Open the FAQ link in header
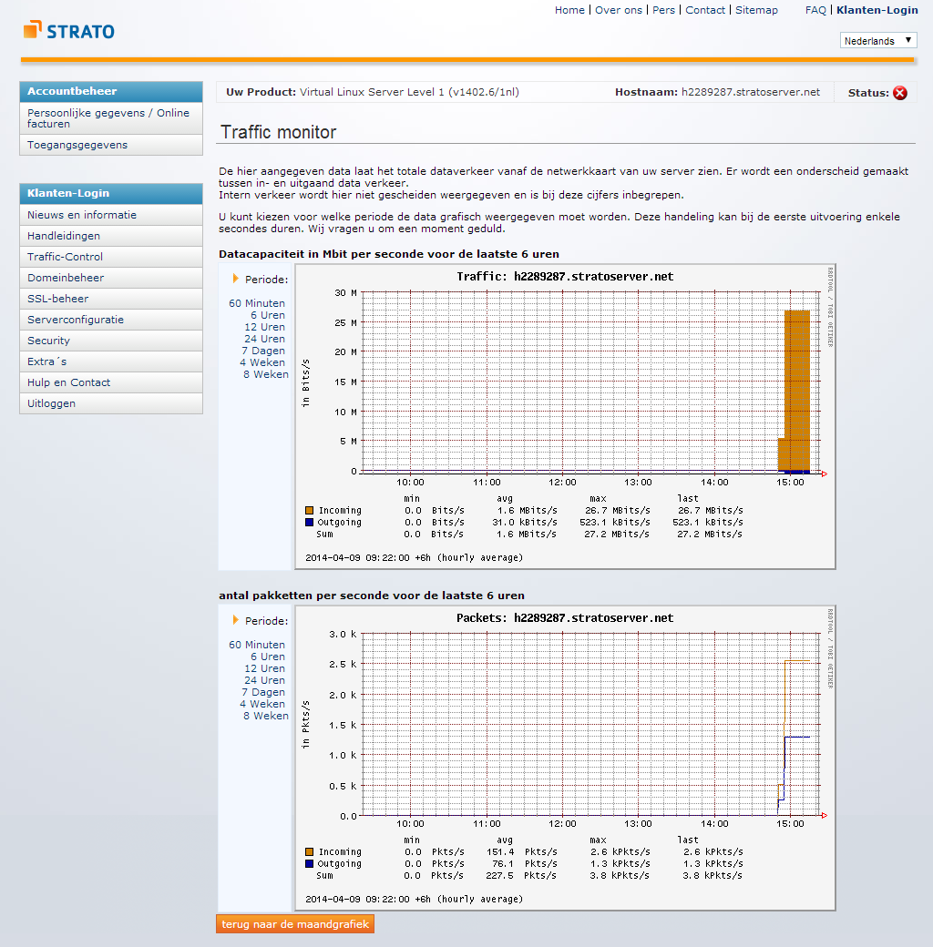The image size is (933, 947). click(815, 10)
